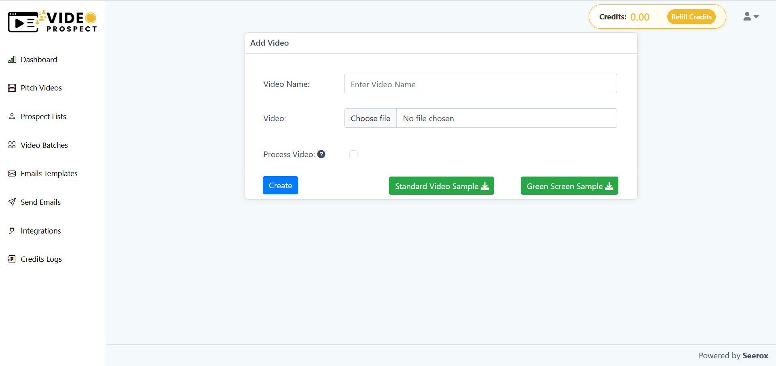Navigate to the Integrations section
Viewport: 776px width, 366px height.
click(40, 231)
